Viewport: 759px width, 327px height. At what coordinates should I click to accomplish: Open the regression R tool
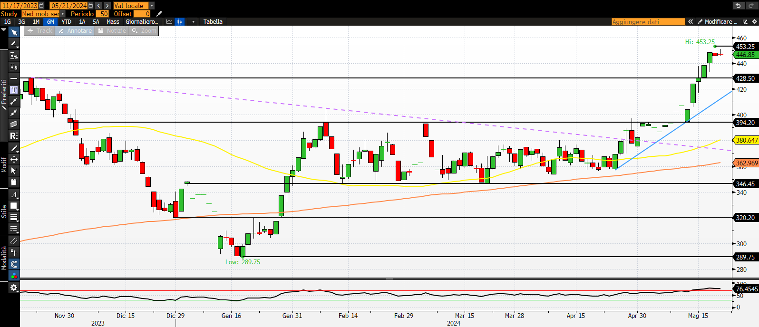tap(14, 136)
